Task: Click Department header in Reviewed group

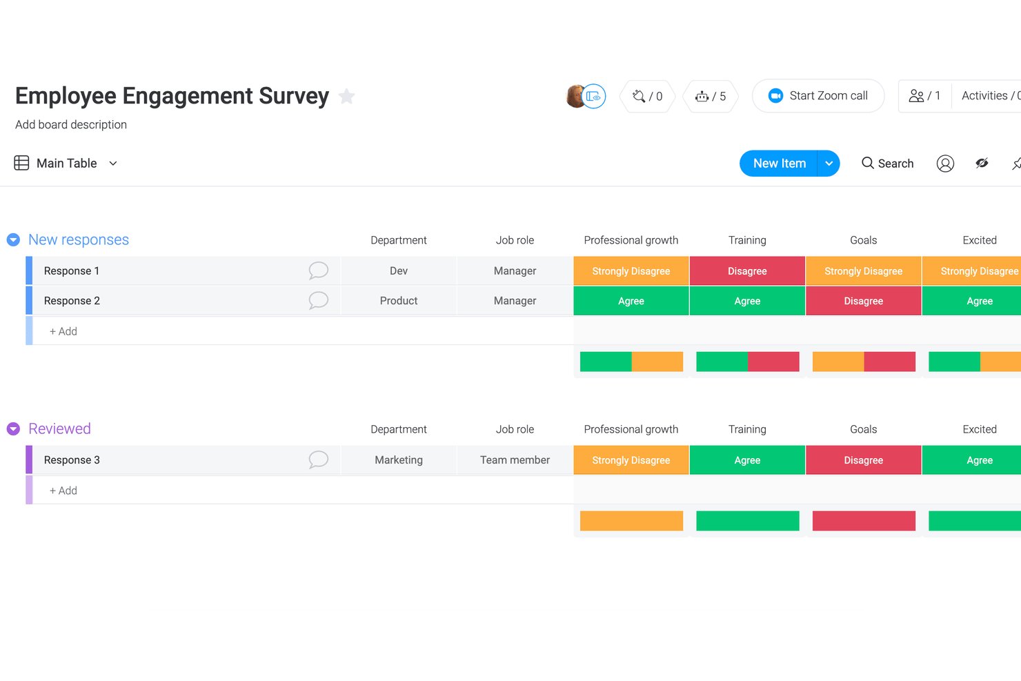Action: point(399,429)
